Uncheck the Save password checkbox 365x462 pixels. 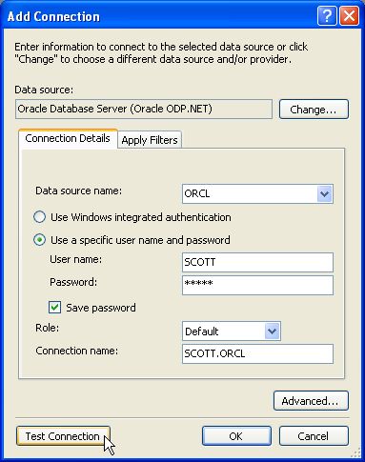tap(54, 308)
